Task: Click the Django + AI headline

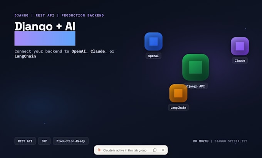Action: point(45,26)
